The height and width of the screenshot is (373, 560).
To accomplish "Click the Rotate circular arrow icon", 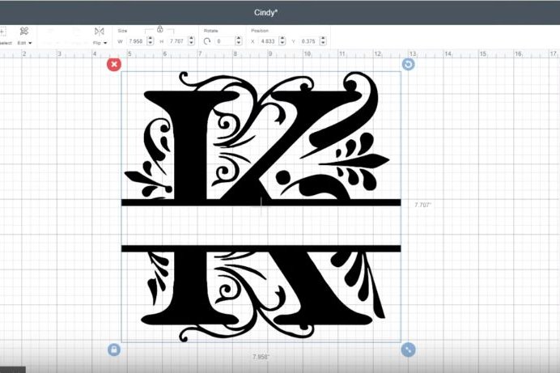I will pos(207,41).
